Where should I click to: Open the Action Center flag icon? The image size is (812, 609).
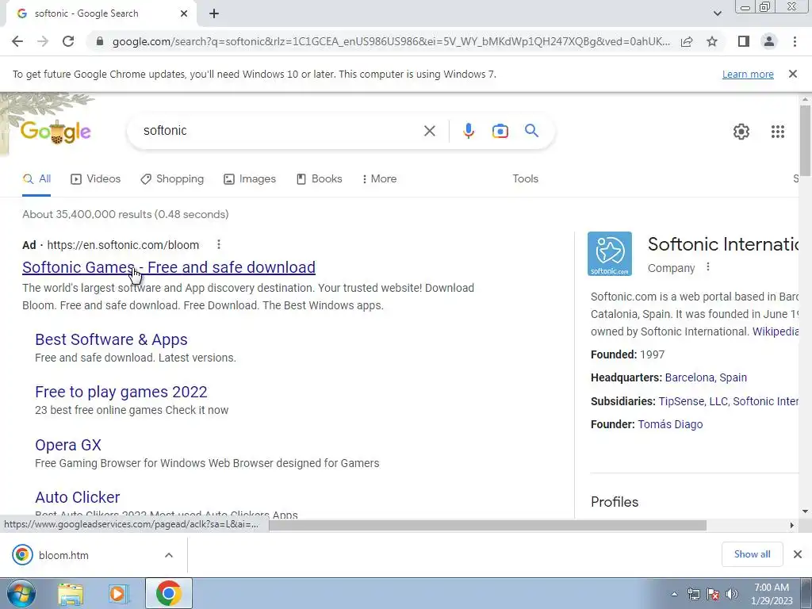tap(713, 594)
